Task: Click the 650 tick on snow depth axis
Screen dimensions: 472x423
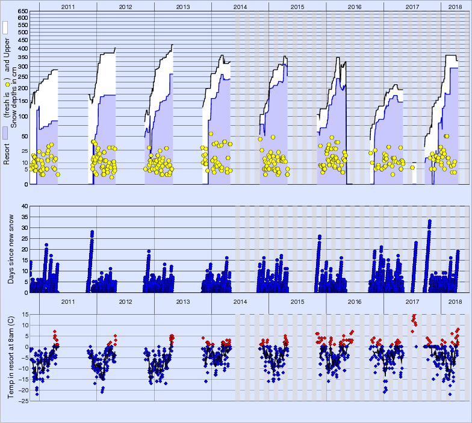Action: [22, 11]
